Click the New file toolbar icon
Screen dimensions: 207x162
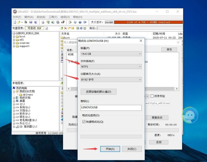pyautogui.click(x=15, y=22)
